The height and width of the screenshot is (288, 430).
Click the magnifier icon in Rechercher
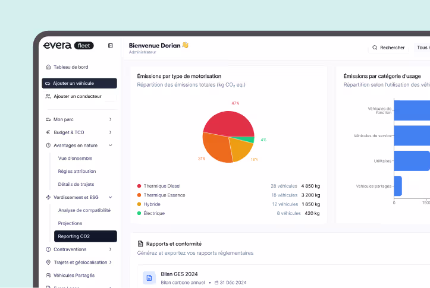coord(375,48)
